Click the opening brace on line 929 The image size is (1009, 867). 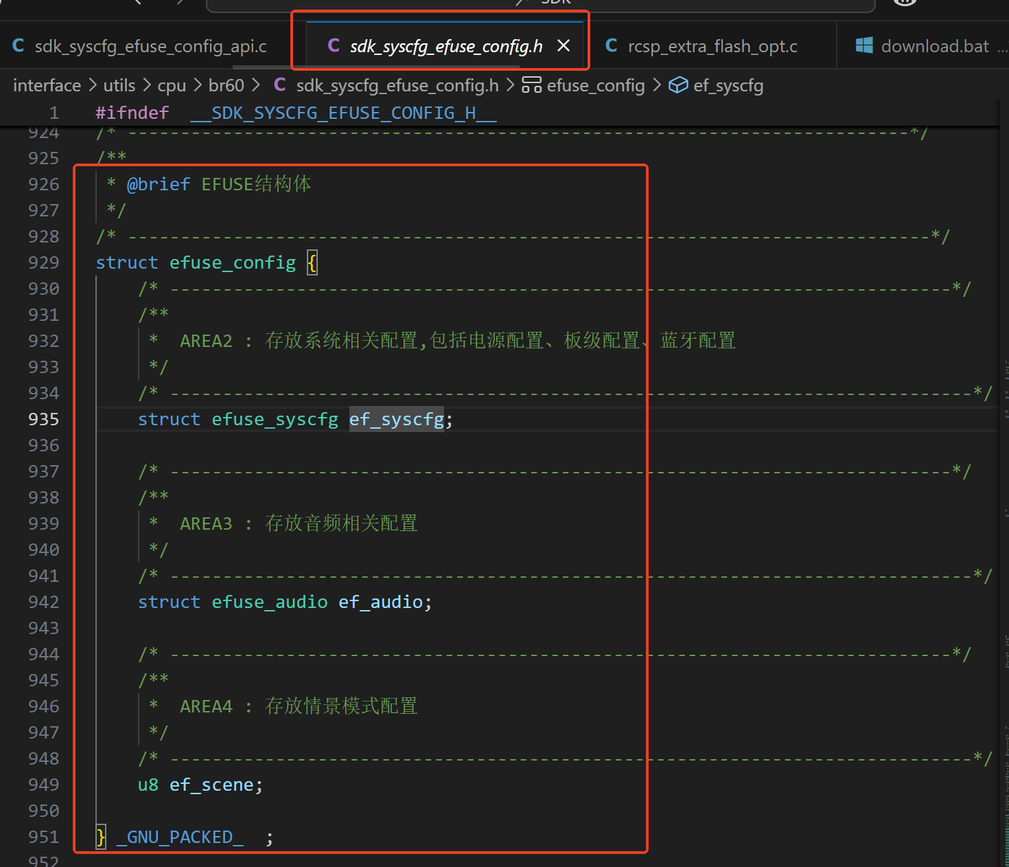click(x=312, y=262)
